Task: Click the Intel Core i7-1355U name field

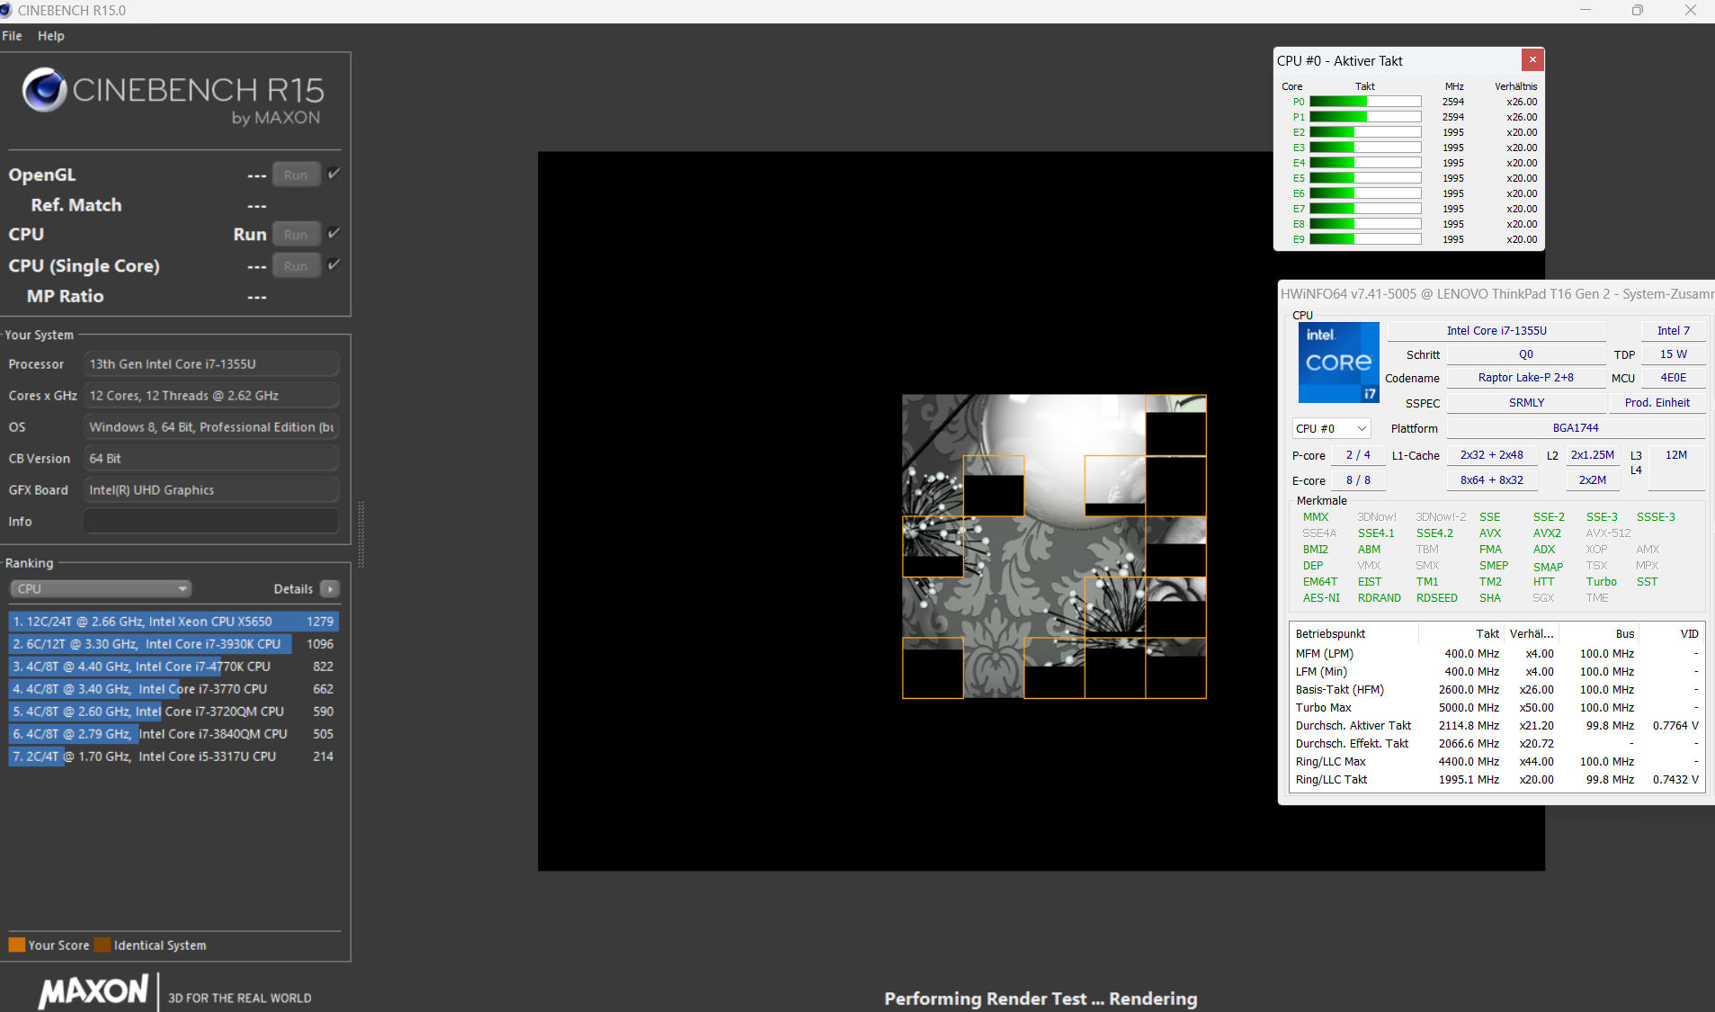Action: [1496, 331]
